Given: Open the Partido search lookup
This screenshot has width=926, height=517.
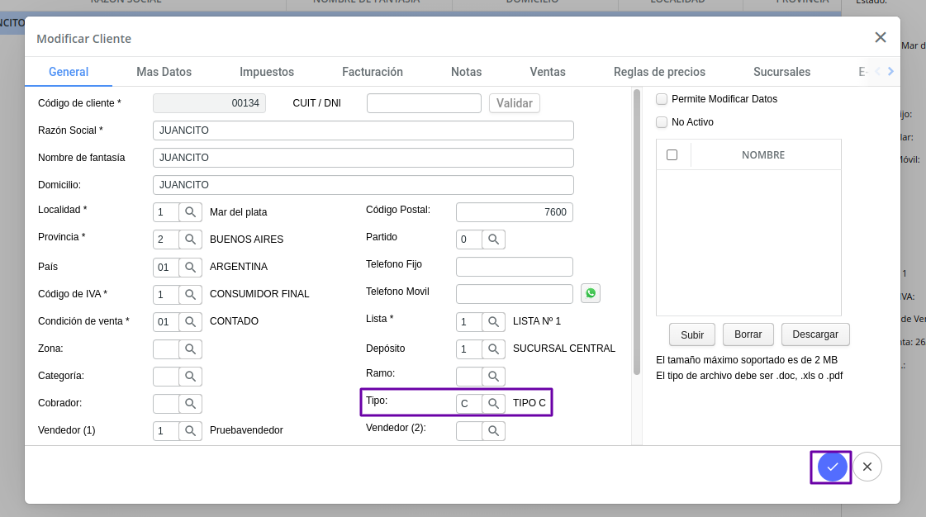Looking at the screenshot, I should [x=494, y=239].
